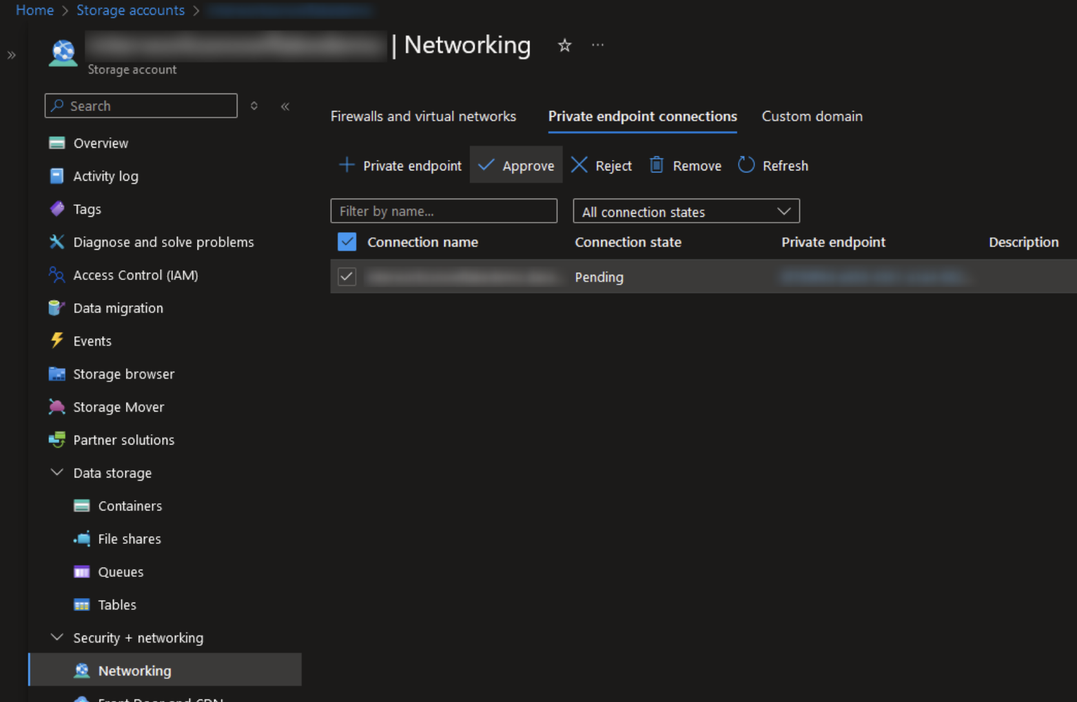Click the Filter by name input field

tap(444, 211)
